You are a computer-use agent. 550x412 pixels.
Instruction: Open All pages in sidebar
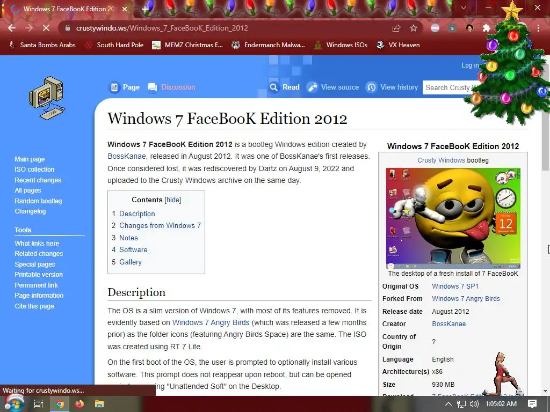click(28, 190)
